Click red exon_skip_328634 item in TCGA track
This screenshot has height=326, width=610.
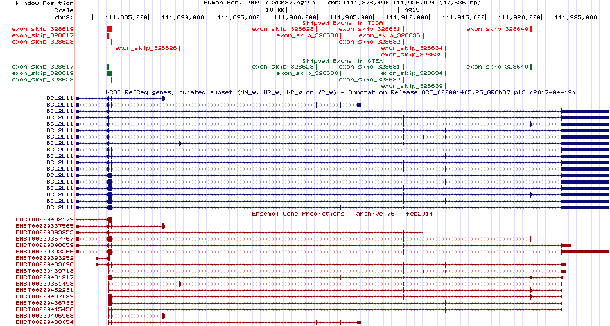pyautogui.click(x=414, y=48)
